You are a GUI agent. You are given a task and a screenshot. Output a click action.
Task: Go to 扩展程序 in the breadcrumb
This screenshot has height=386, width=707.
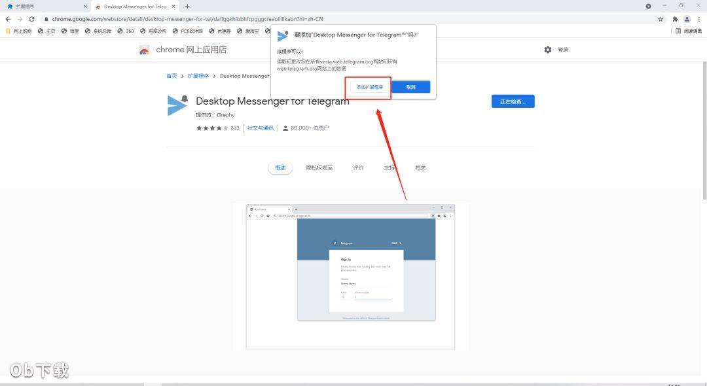[x=198, y=76]
